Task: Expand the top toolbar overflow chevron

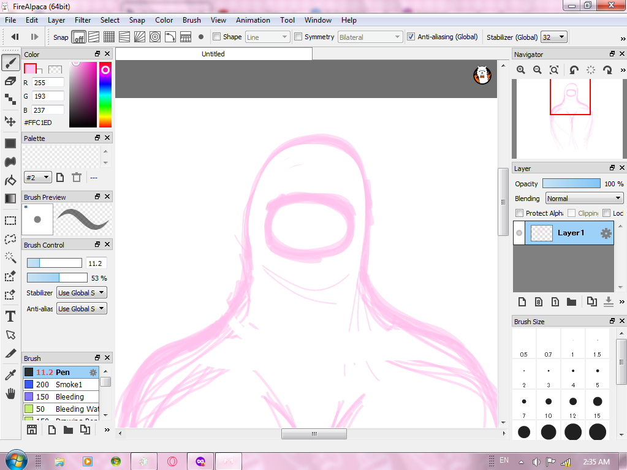Action: [622, 39]
